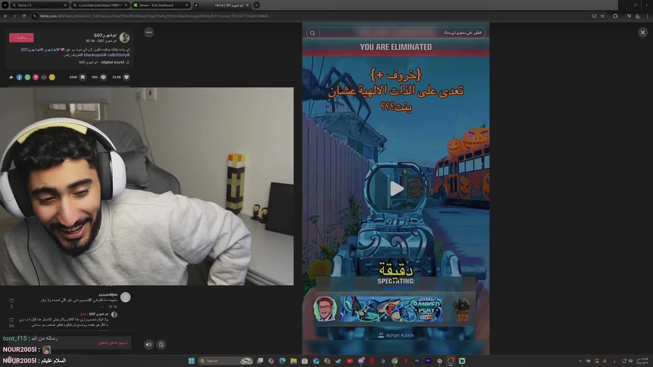This screenshot has width=653, height=367.
Task: Mute the video with the speaker button
Action: (x=148, y=345)
